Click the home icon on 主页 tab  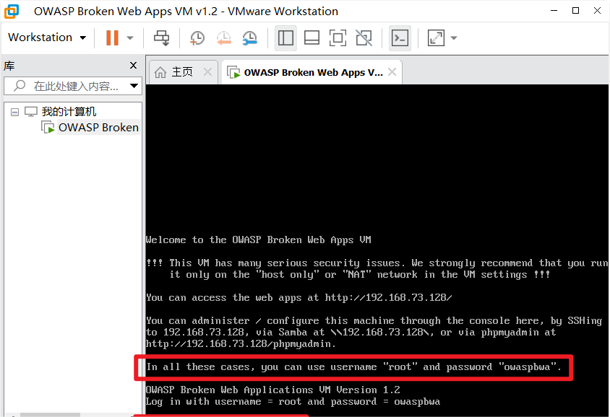[160, 72]
